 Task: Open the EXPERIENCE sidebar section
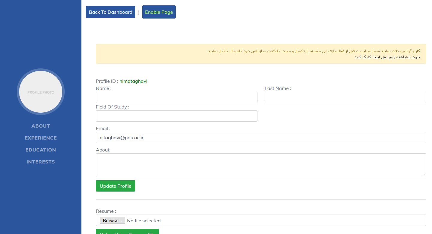41,138
